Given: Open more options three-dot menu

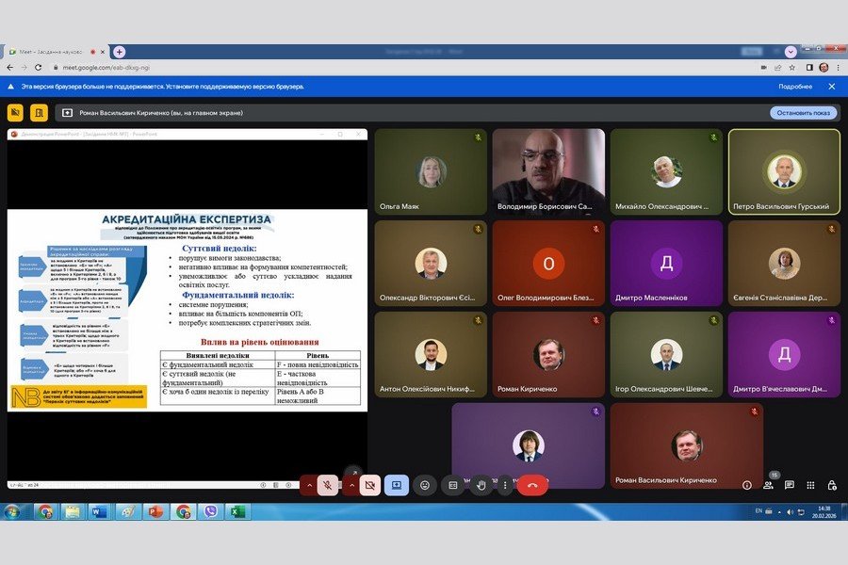Looking at the screenshot, I should [x=506, y=485].
